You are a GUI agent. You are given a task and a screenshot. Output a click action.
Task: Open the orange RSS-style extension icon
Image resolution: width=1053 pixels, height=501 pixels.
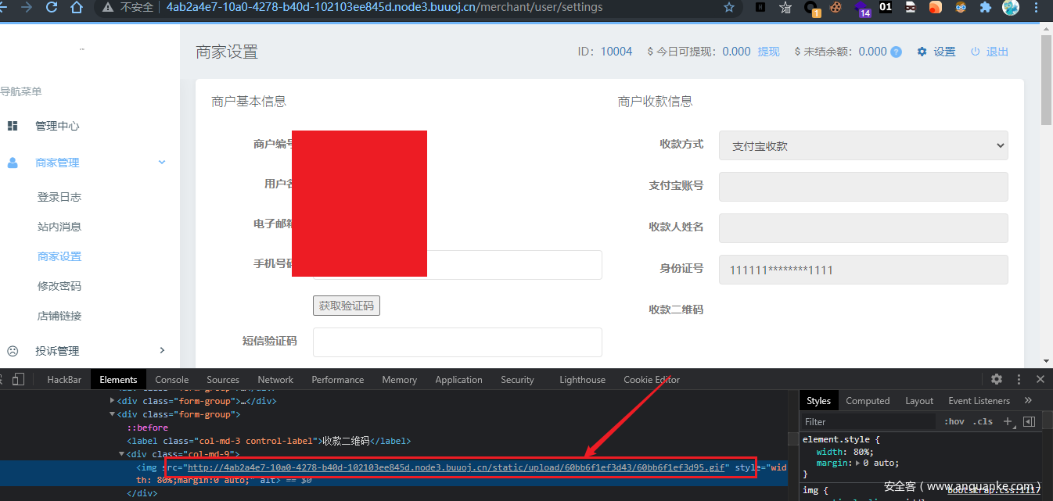936,7
